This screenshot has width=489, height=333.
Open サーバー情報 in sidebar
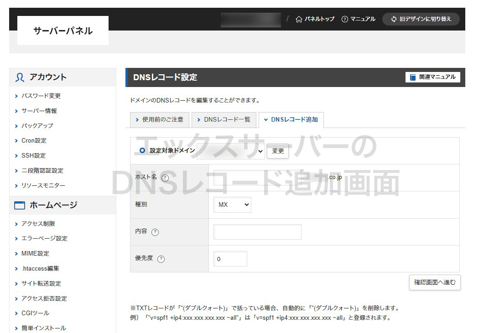click(x=39, y=111)
